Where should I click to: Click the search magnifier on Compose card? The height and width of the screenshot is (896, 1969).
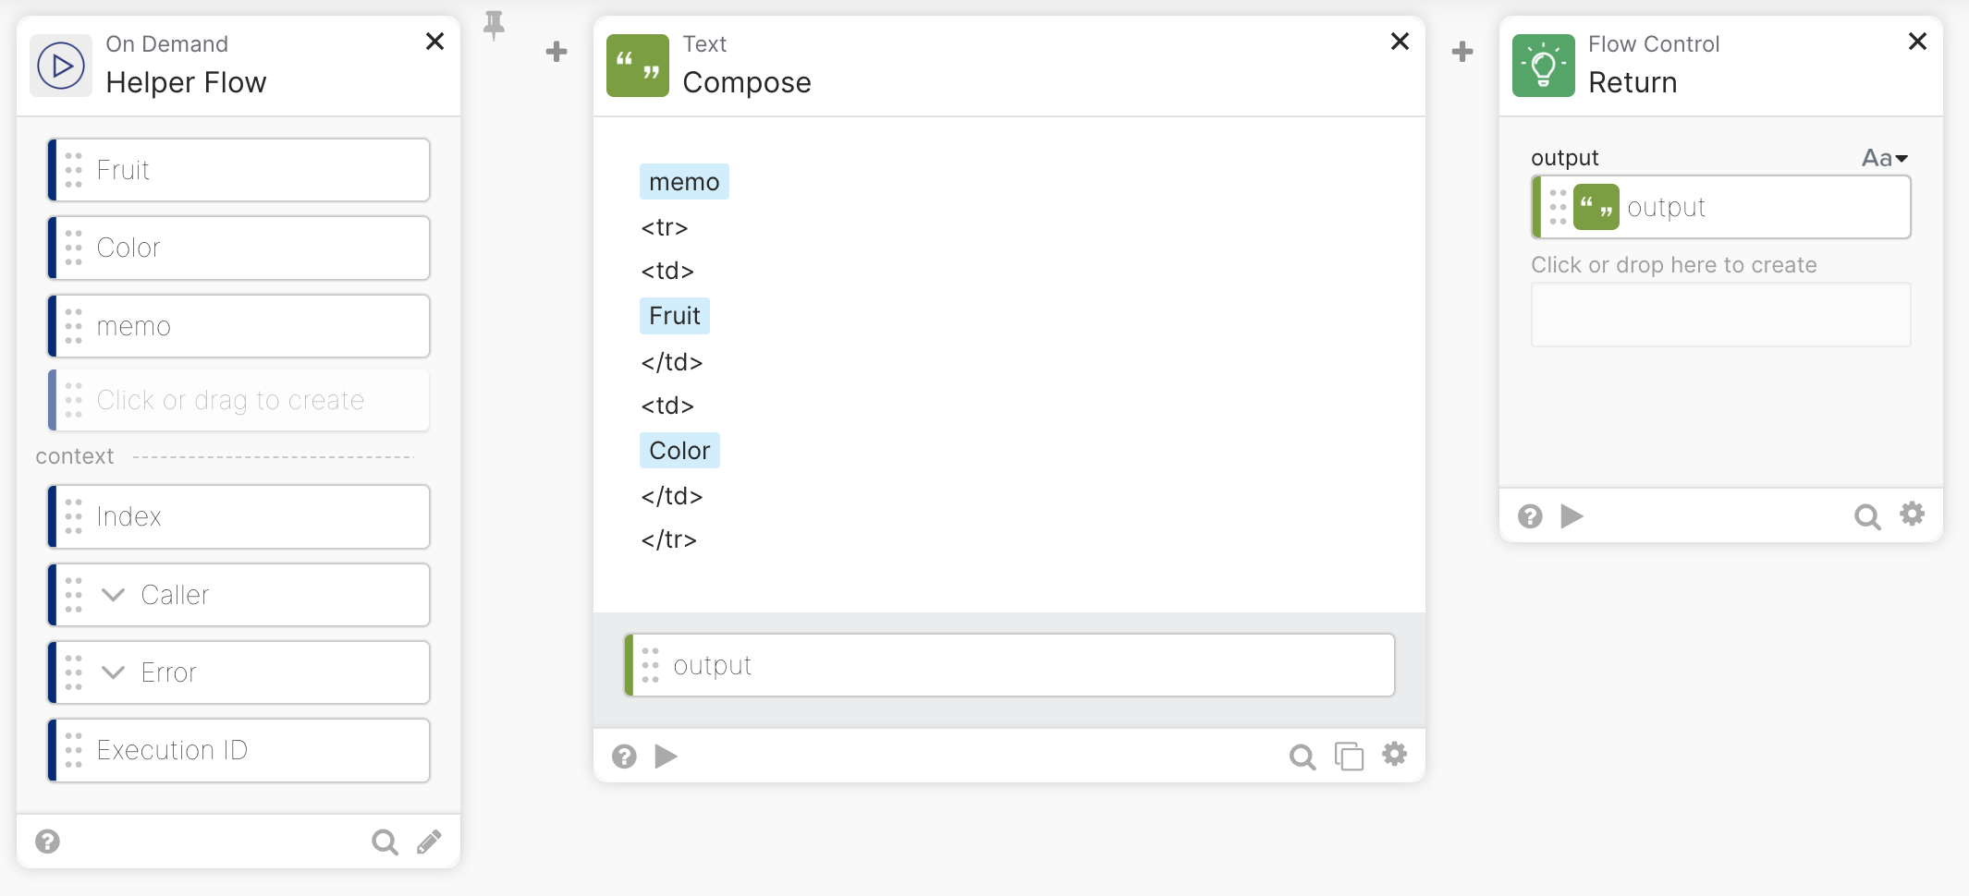coord(1302,757)
